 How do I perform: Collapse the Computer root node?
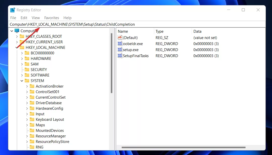click(x=12, y=31)
